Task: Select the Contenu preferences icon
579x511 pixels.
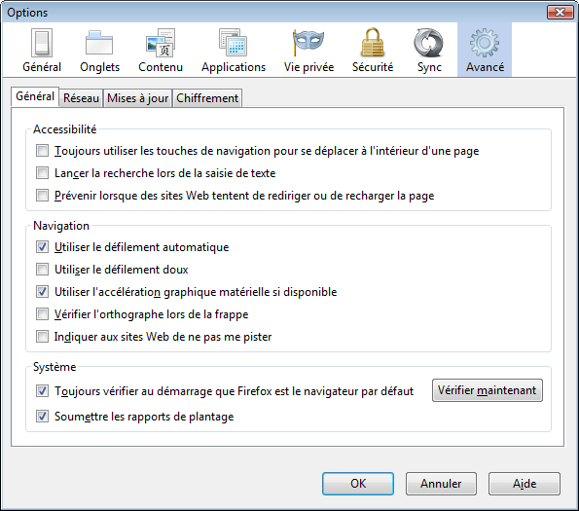Action: (161, 51)
